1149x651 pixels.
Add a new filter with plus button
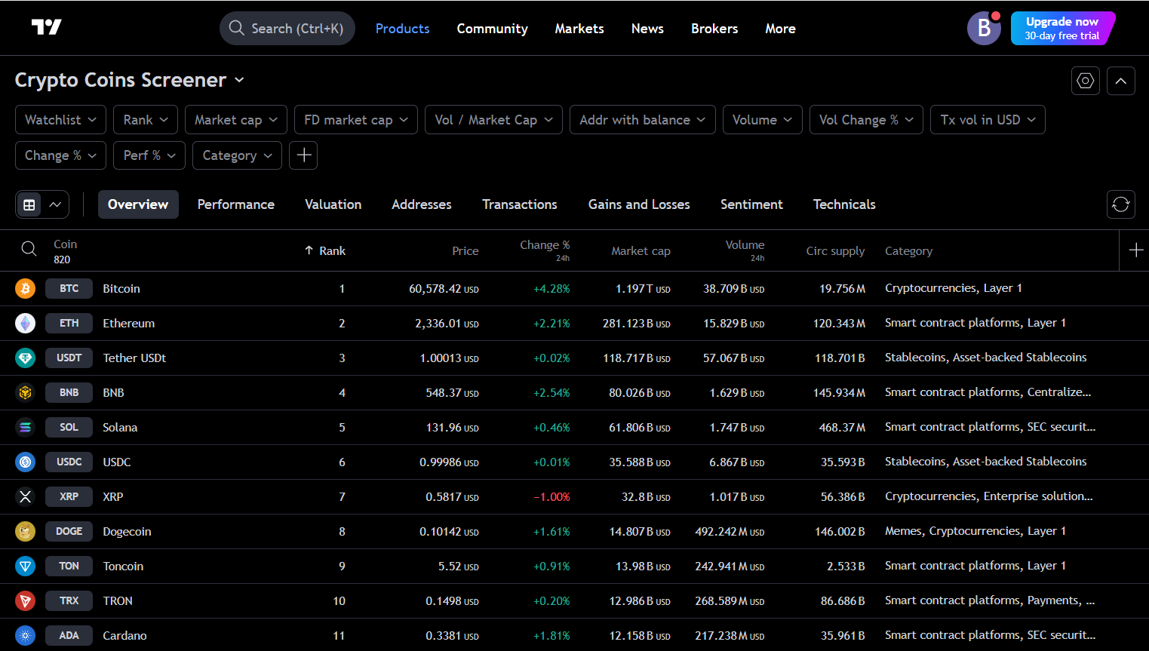tap(303, 155)
